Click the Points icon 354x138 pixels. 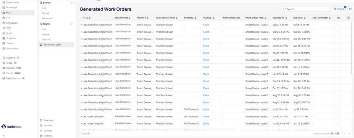click(3, 73)
